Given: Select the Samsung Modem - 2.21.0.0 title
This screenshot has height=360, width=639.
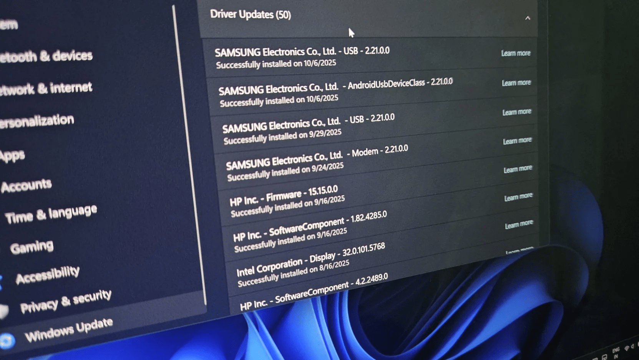Looking at the screenshot, I should tap(317, 157).
